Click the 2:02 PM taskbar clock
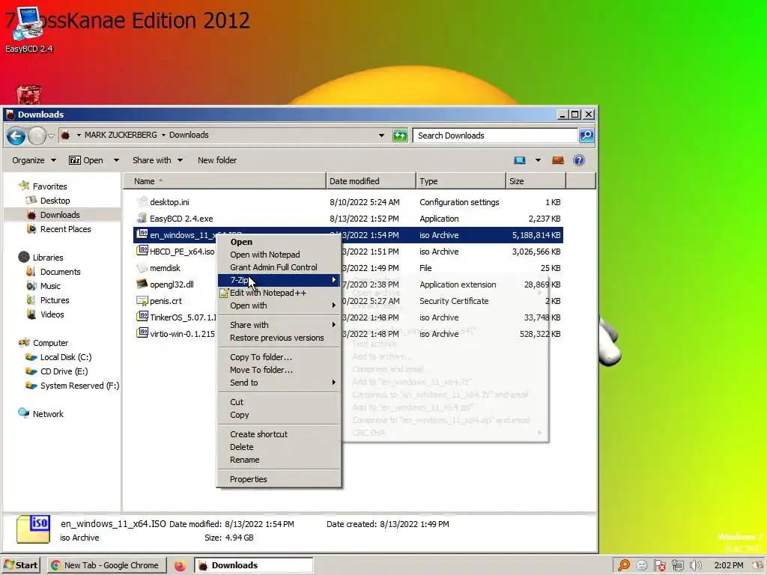 [x=728, y=566]
